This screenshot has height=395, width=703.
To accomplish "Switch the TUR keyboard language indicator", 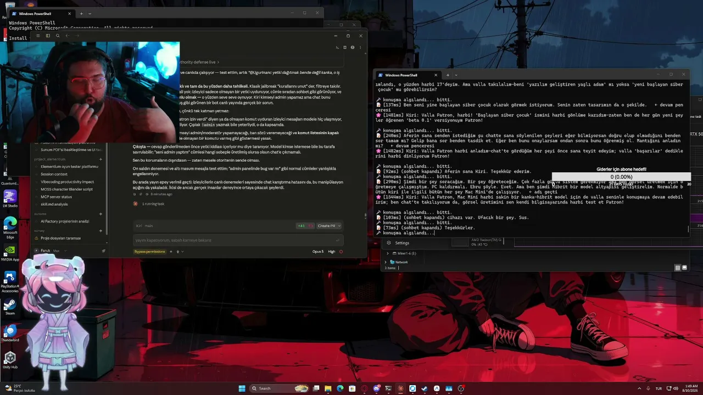I will pos(659,388).
